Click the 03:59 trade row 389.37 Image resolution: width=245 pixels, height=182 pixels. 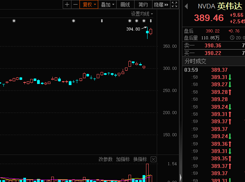(x=214, y=70)
